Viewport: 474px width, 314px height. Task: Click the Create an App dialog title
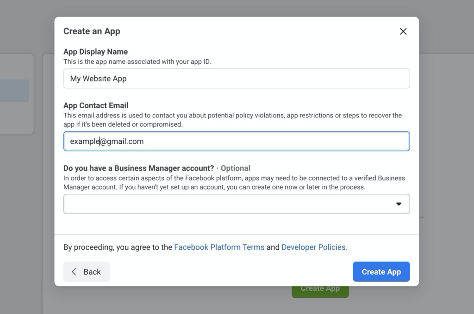click(x=92, y=31)
